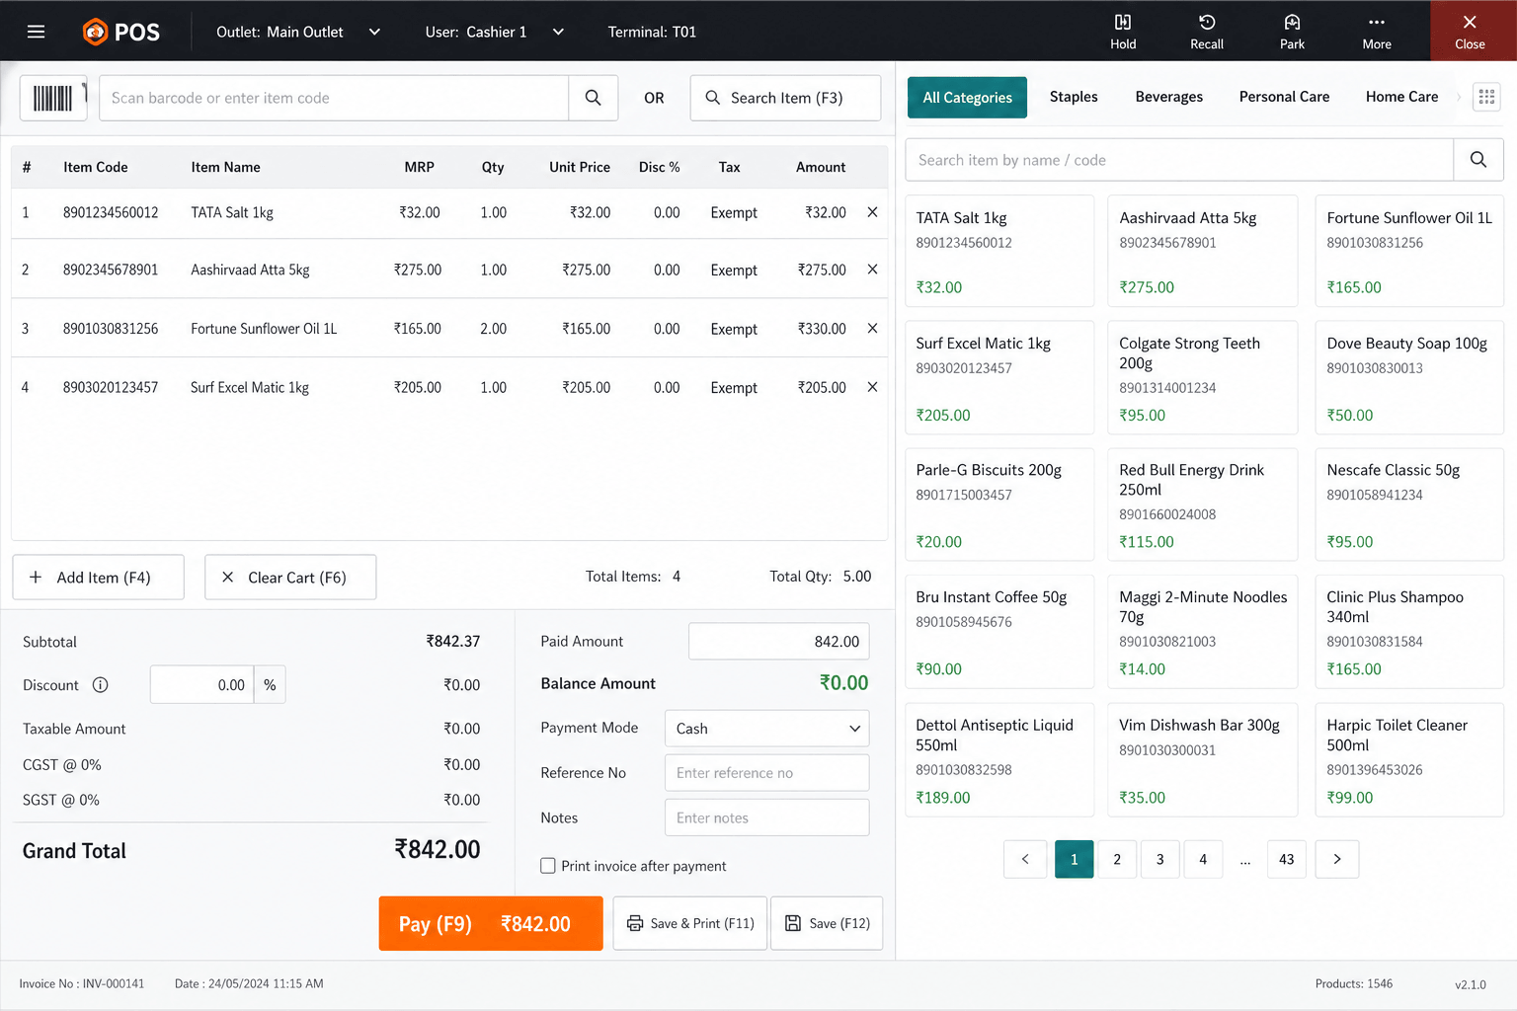This screenshot has width=1517, height=1011.
Task: Close the POS screen
Action: click(x=1470, y=32)
